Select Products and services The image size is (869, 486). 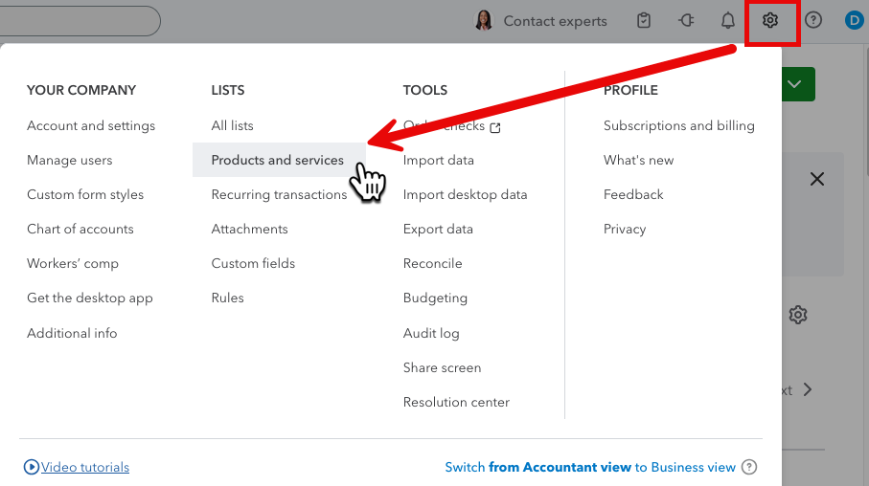[278, 160]
